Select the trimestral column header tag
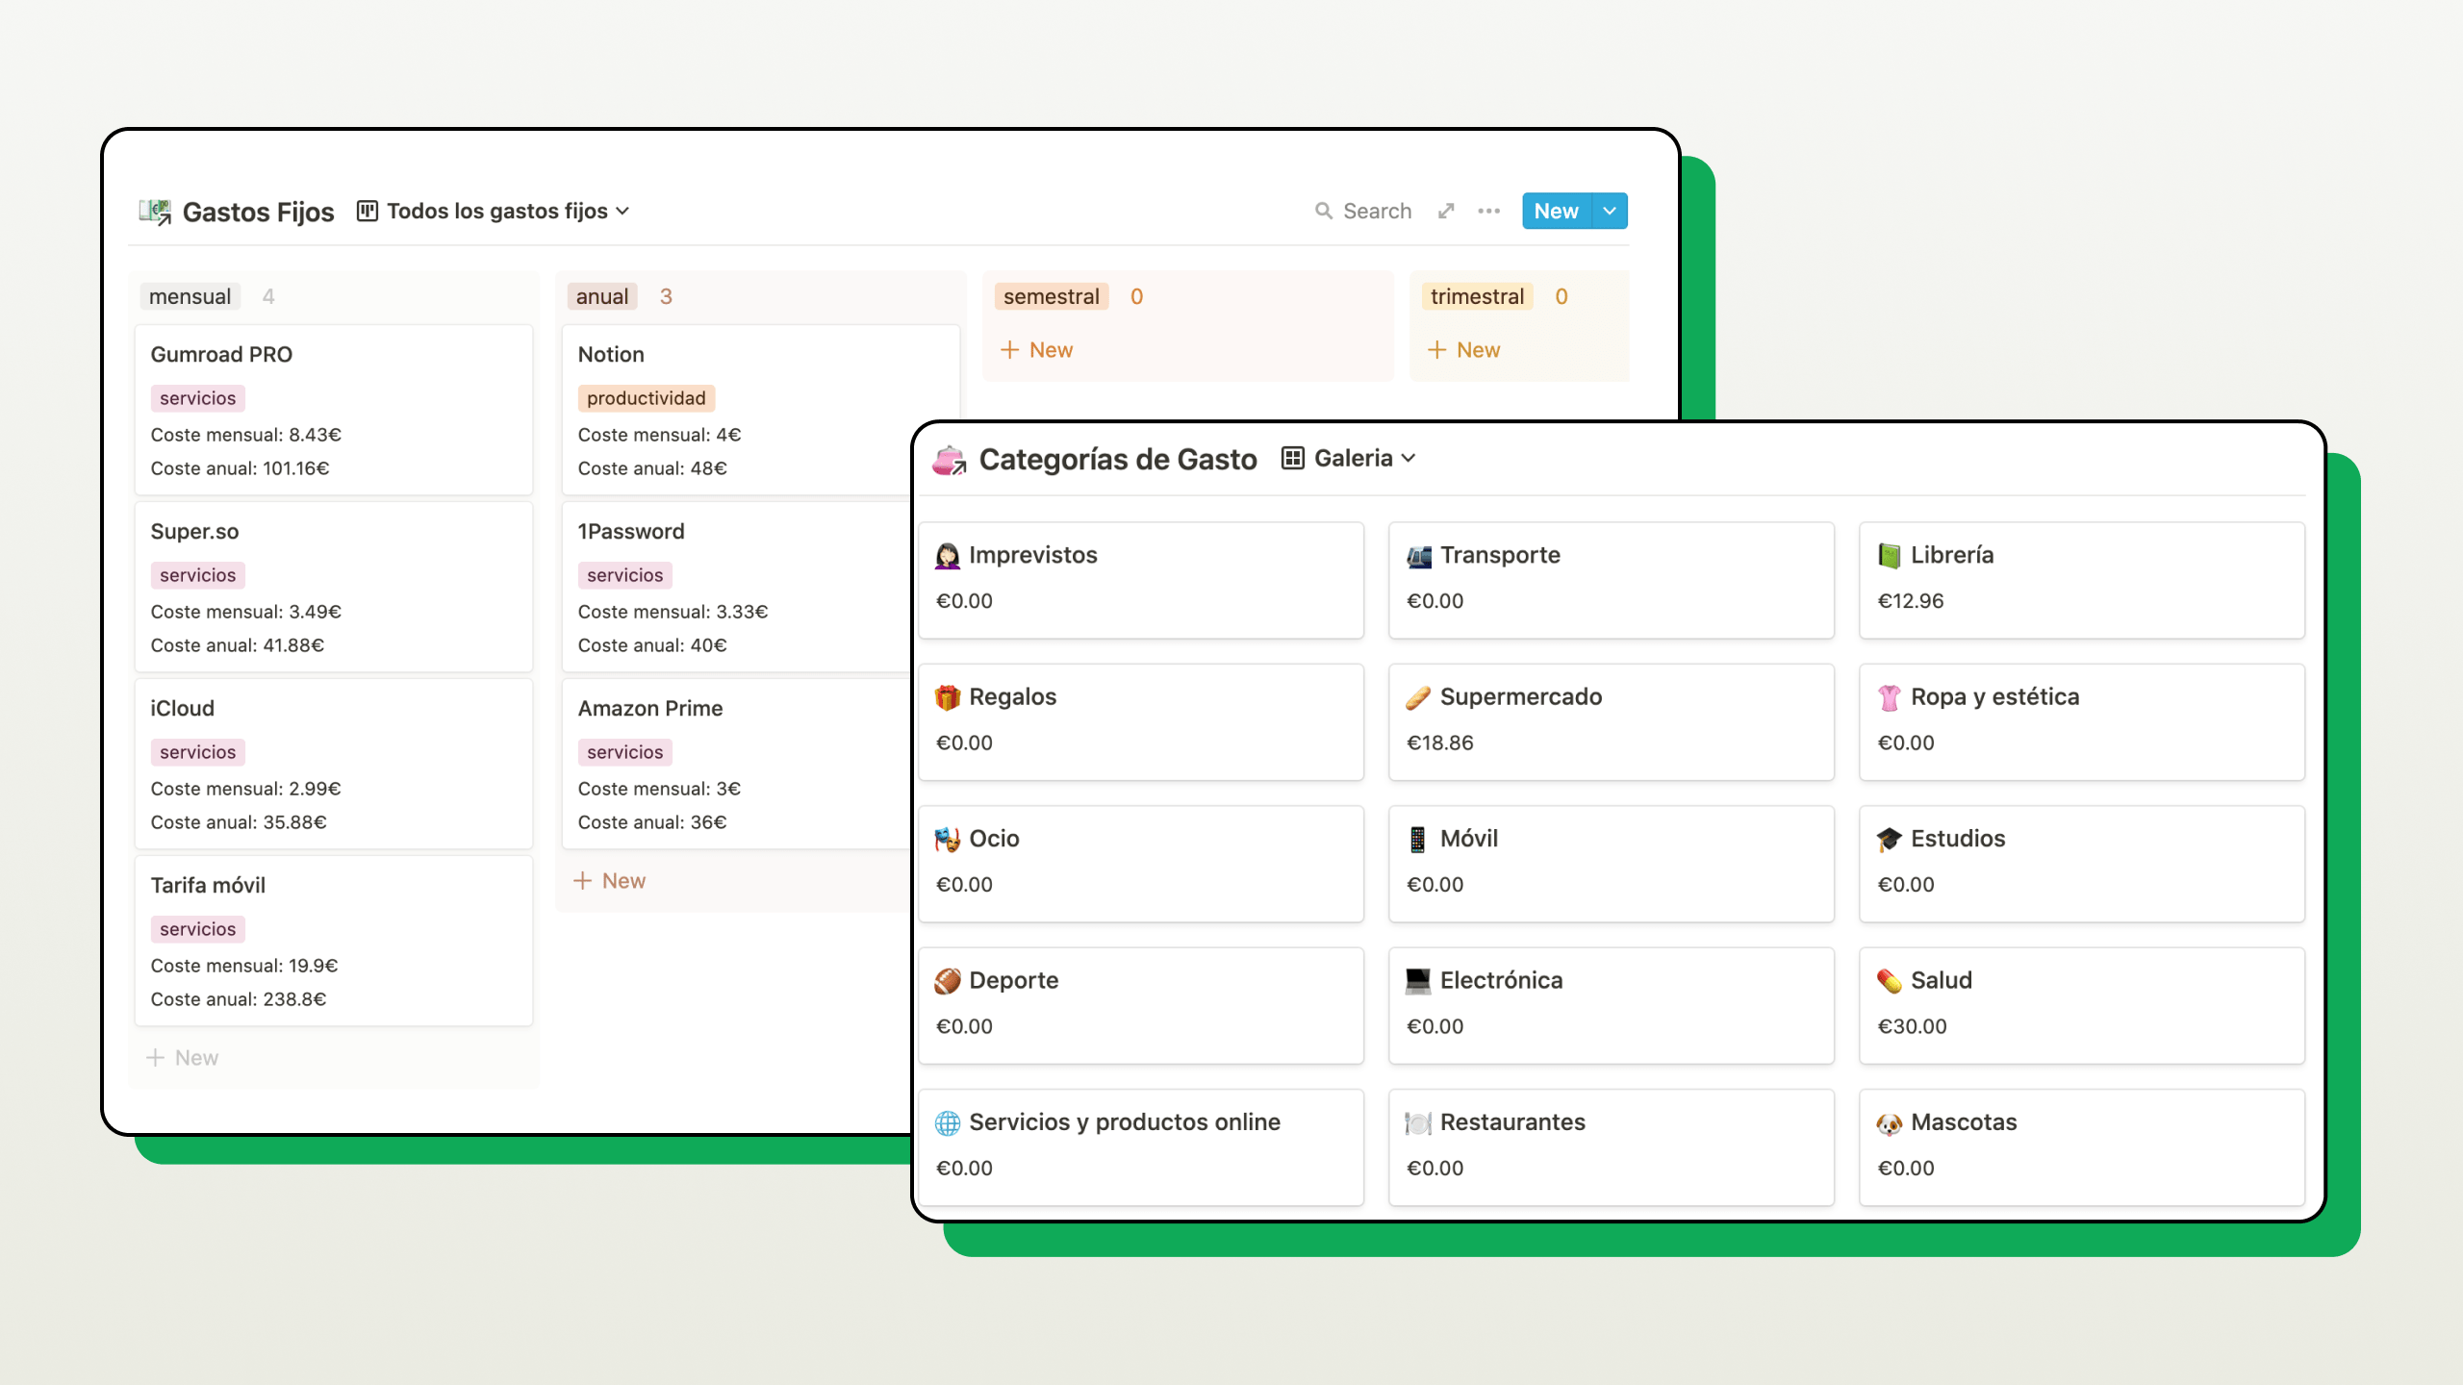Image resolution: width=2463 pixels, height=1385 pixels. pos(1476,296)
